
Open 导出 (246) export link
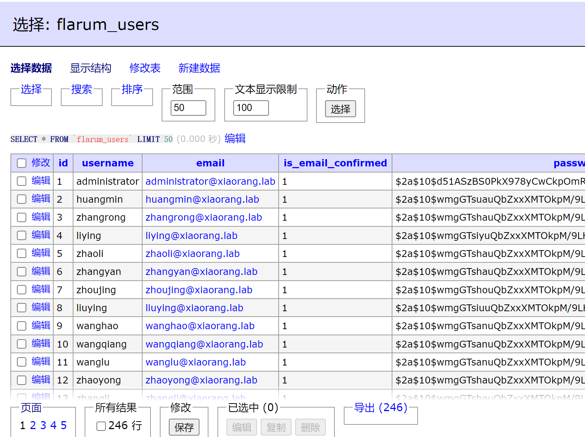[x=381, y=408]
